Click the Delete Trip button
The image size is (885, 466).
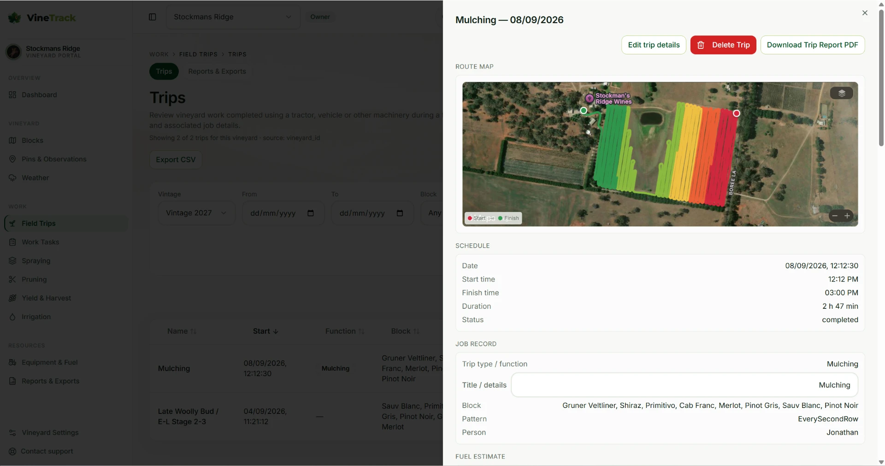click(723, 45)
